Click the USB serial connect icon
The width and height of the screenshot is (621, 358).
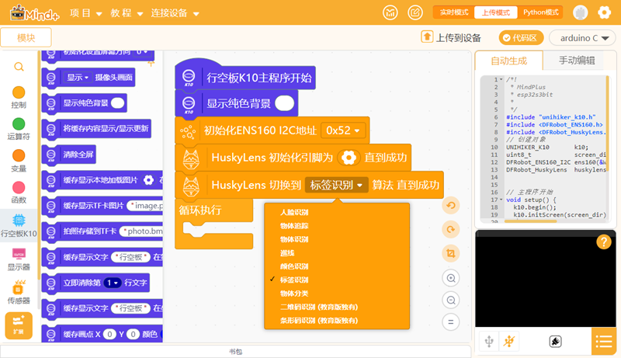tap(489, 341)
